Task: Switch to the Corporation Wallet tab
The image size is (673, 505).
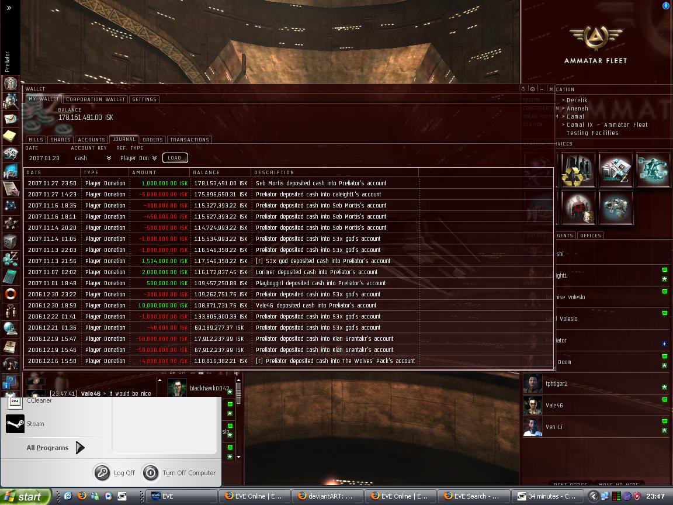Action: pyautogui.click(x=95, y=99)
